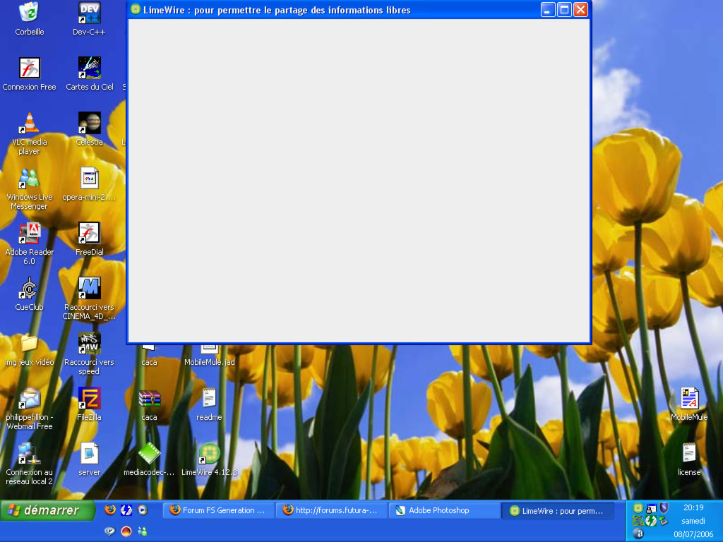Select the MobileMule.jad file label
Viewport: 723px width, 542px height.
point(209,362)
